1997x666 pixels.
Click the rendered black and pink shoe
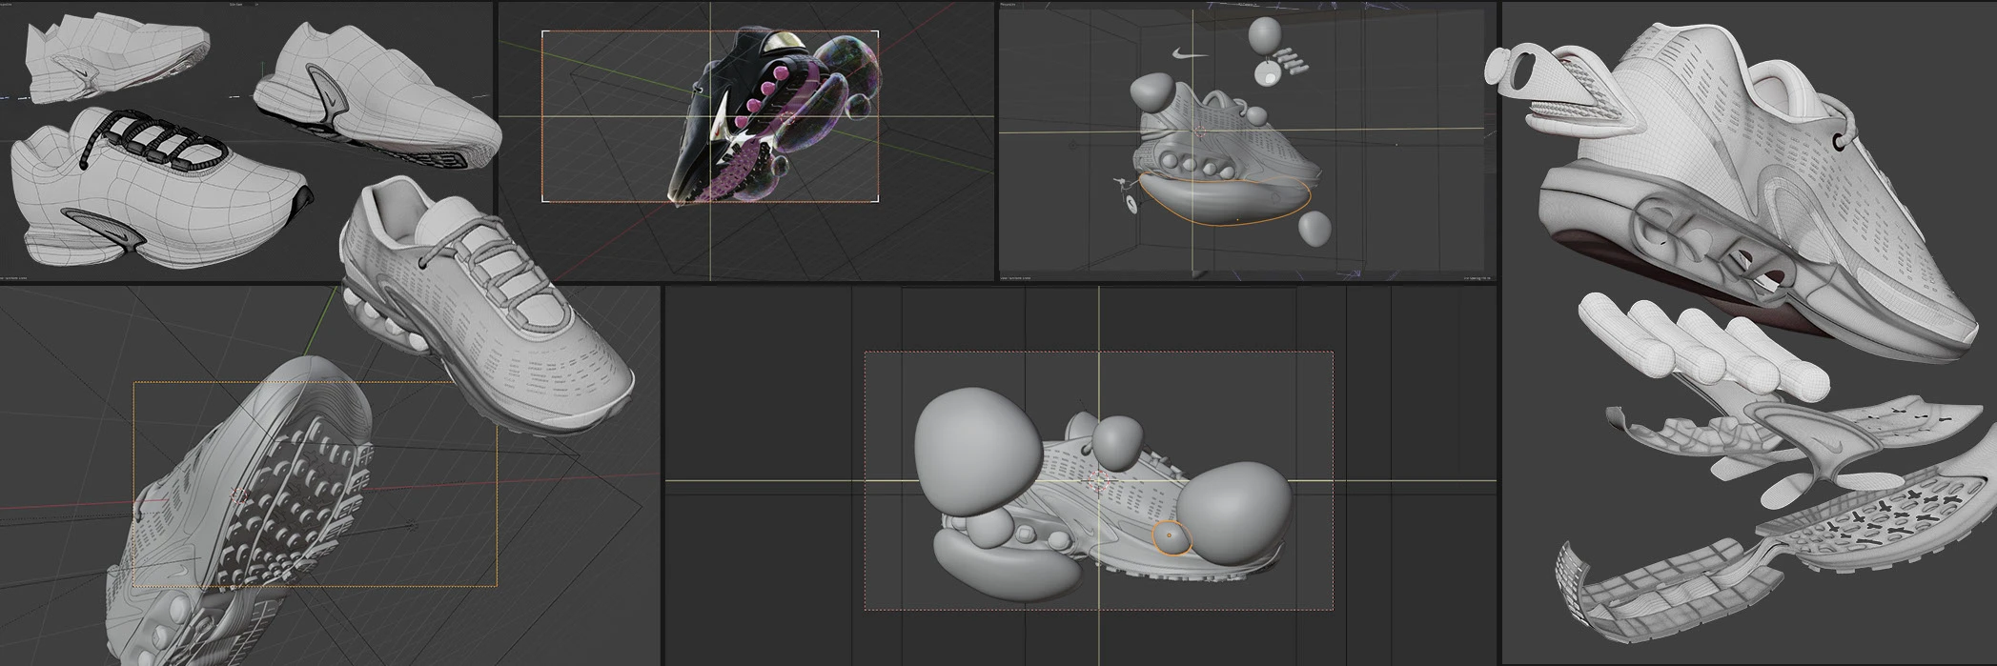[753, 124]
